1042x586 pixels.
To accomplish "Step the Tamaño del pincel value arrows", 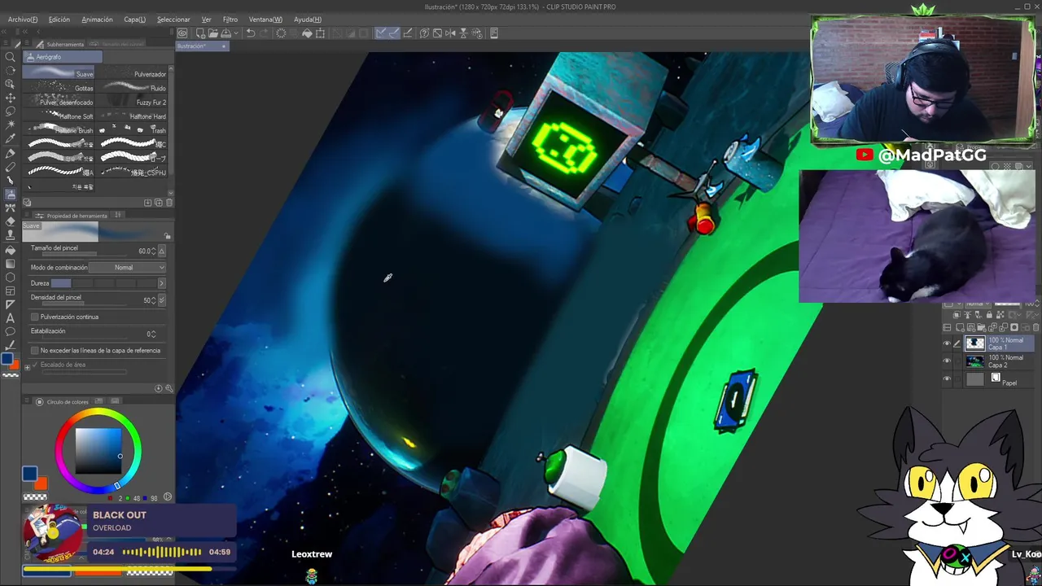I will [153, 251].
